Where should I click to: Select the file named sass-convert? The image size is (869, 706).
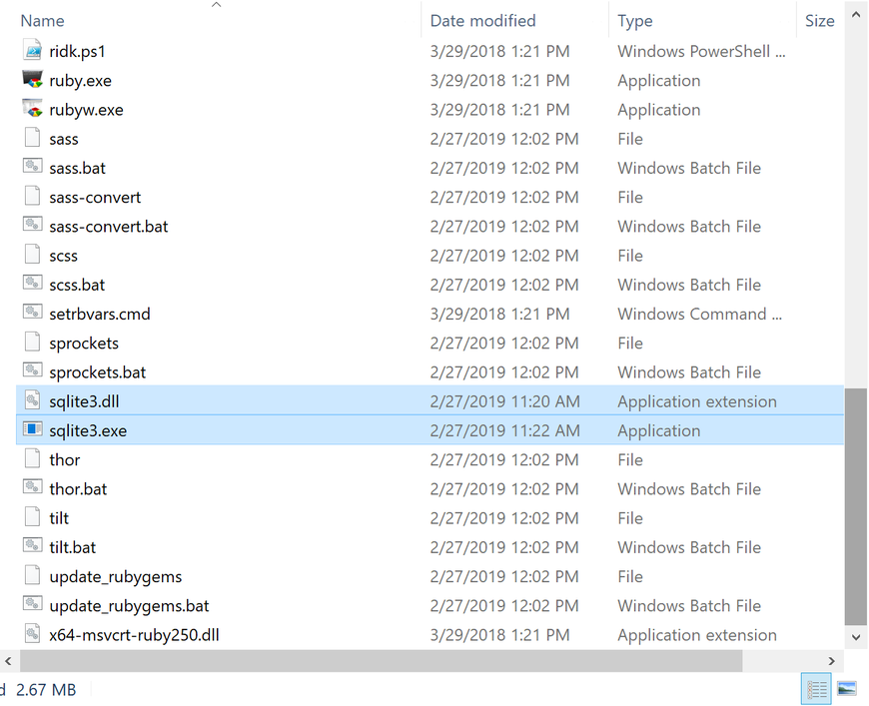coord(95,197)
